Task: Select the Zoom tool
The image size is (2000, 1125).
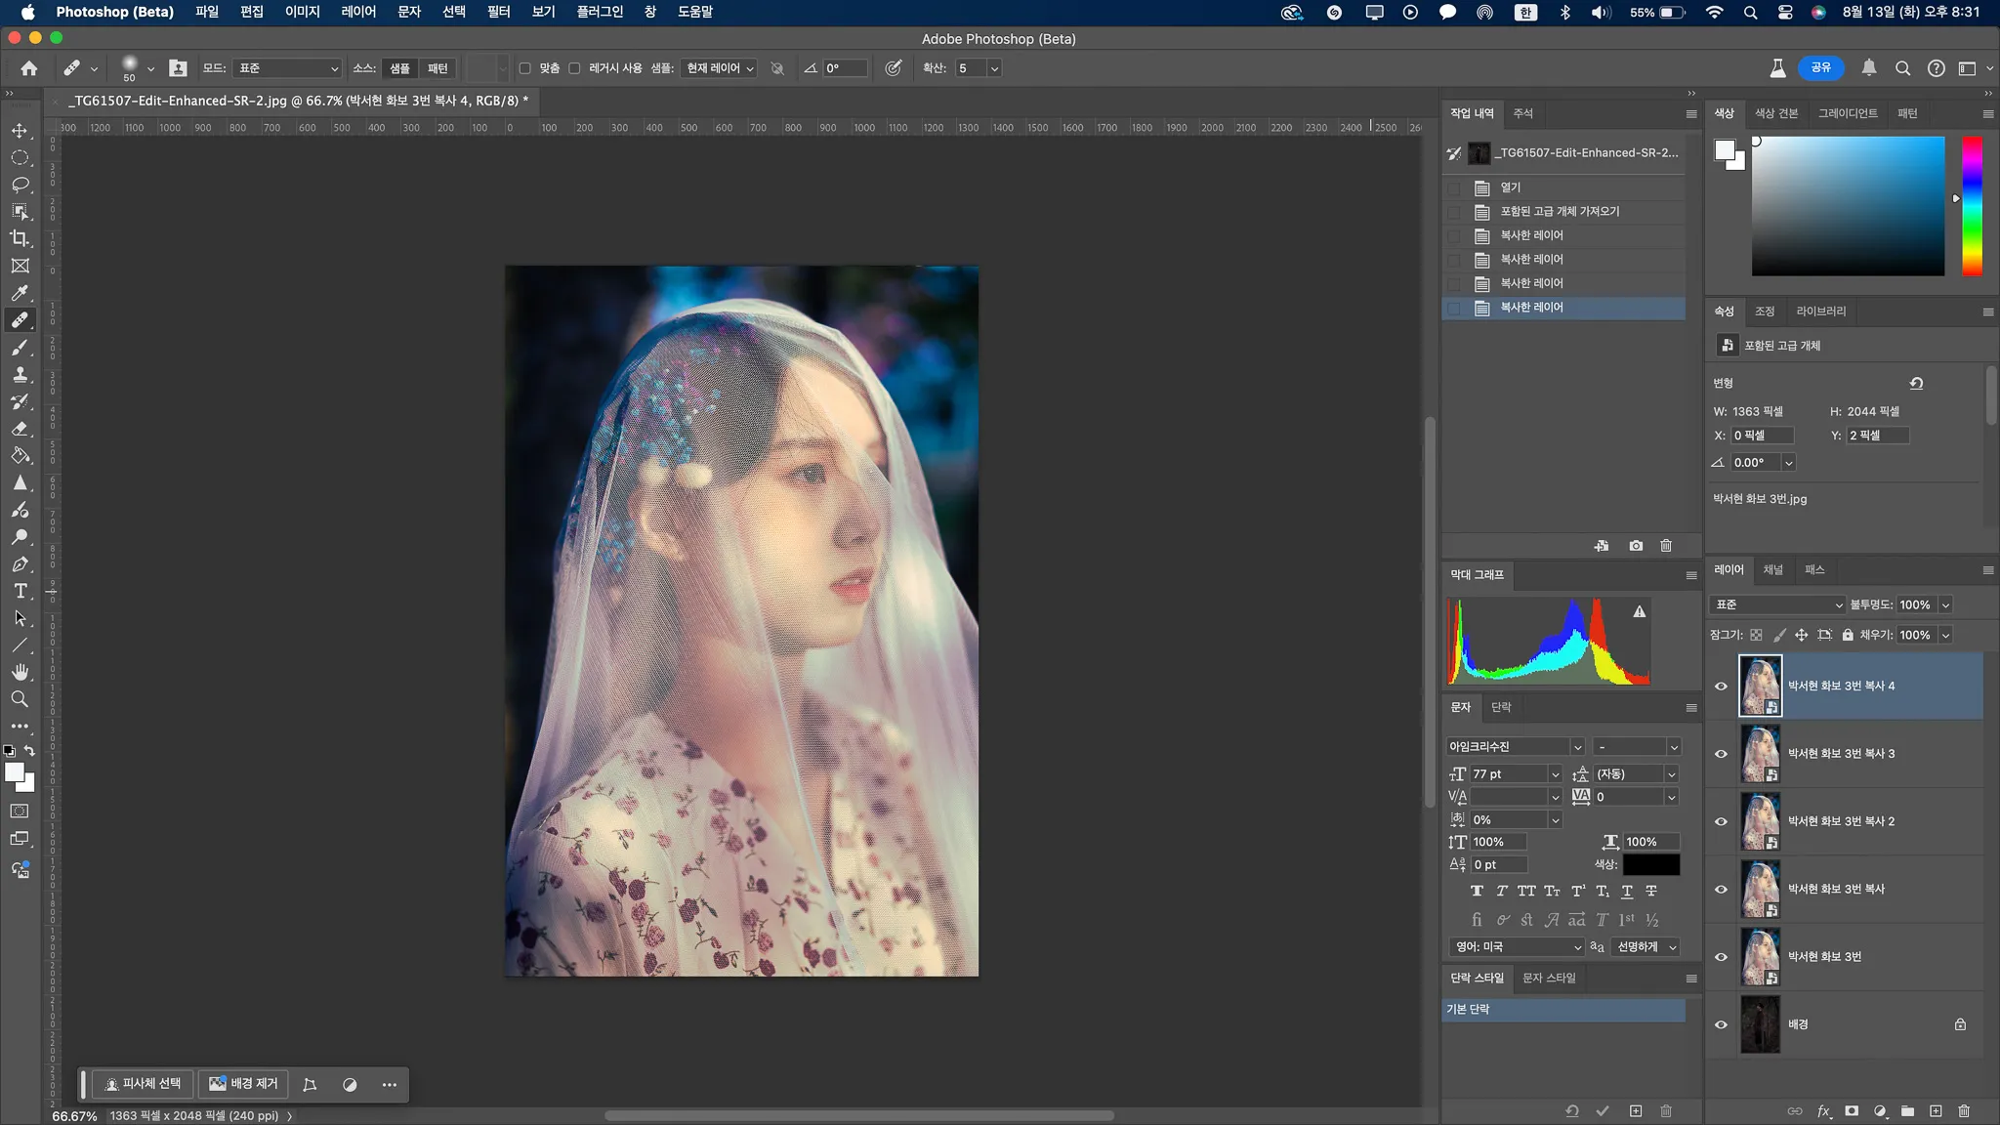Action: pyautogui.click(x=20, y=699)
